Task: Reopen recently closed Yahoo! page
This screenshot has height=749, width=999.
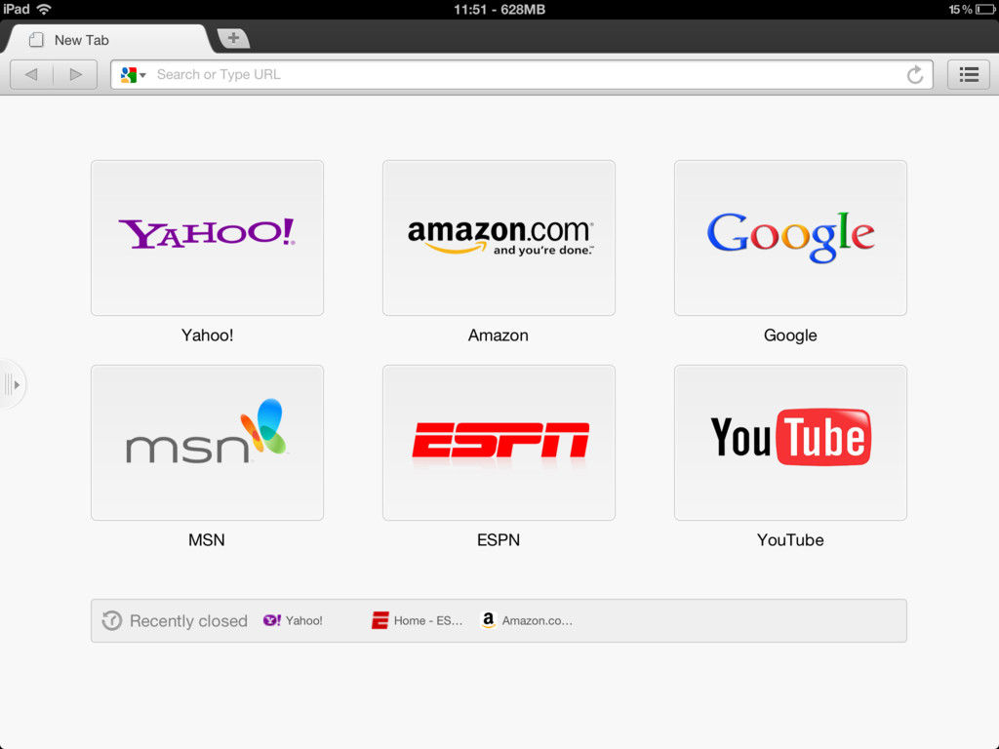Action: pyautogui.click(x=293, y=620)
